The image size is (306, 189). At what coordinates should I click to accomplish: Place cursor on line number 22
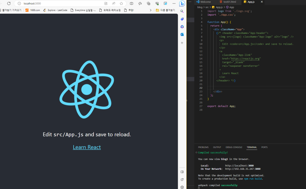[201, 88]
